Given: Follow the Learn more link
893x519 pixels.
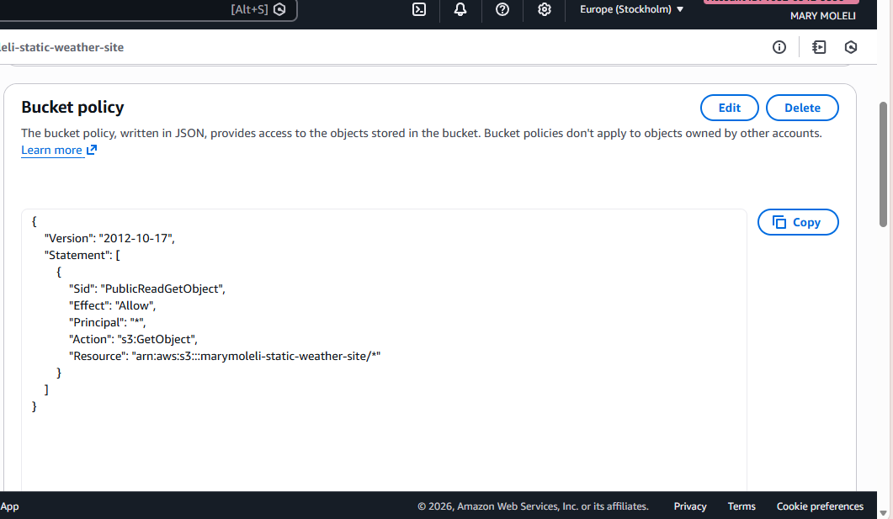Looking at the screenshot, I should [x=51, y=151].
